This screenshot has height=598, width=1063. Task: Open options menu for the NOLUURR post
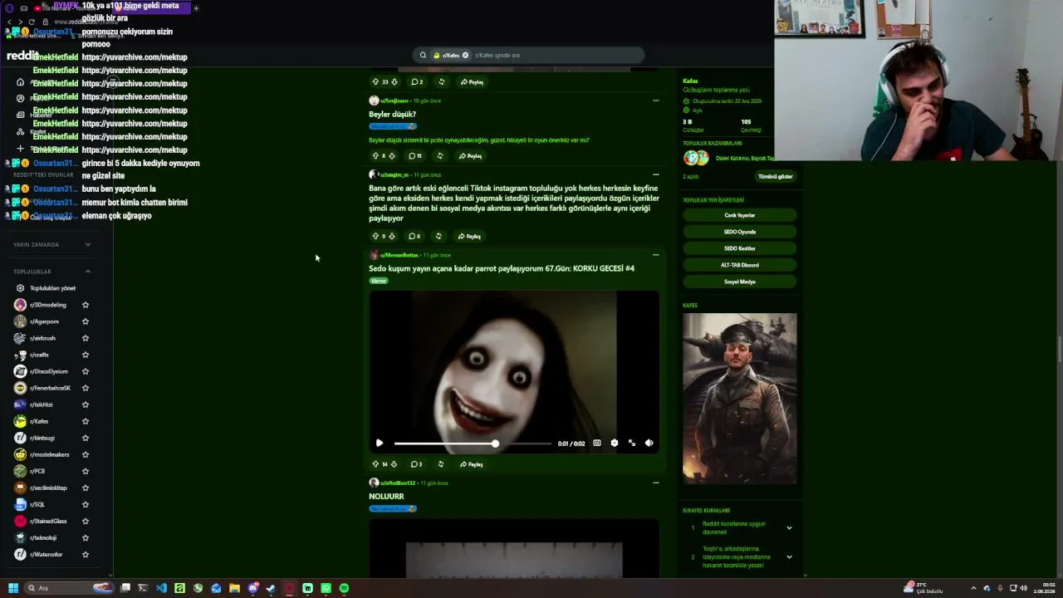[x=655, y=483]
